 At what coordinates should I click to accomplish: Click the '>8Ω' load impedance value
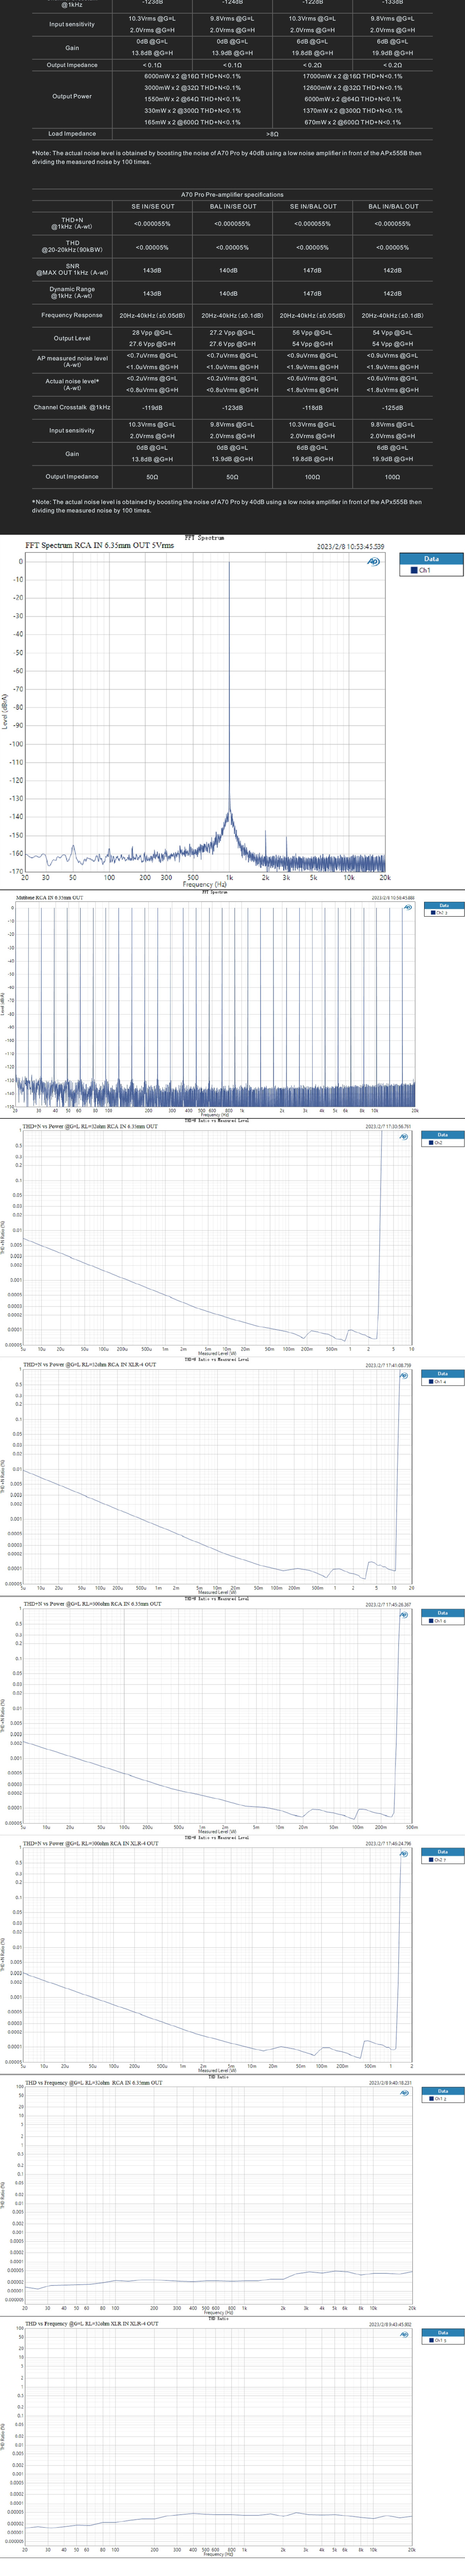point(272,134)
